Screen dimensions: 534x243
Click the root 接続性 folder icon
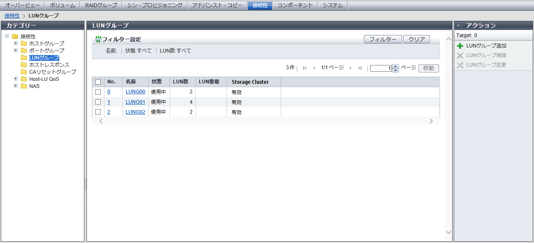click(15, 37)
